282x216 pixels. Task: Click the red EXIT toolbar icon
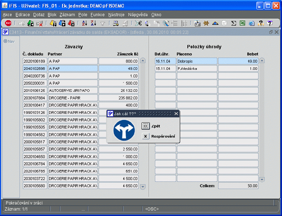[x=8, y=23]
